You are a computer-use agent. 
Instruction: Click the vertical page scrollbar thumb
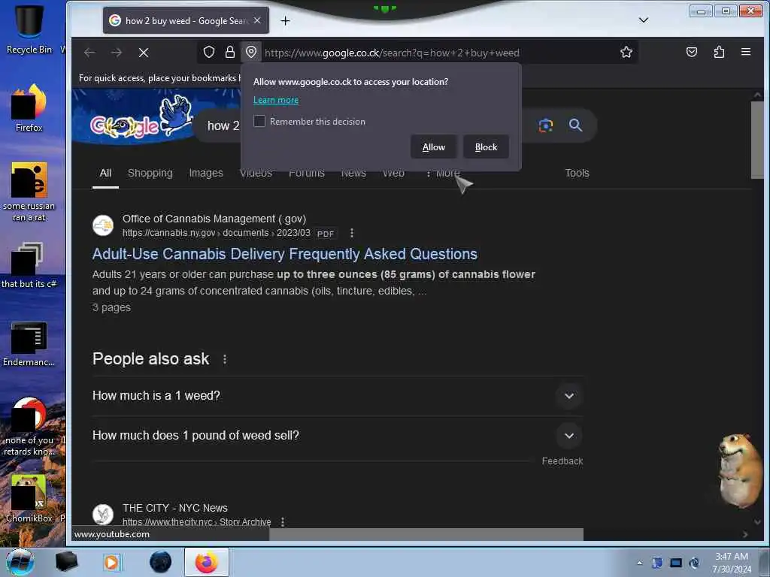point(756,140)
